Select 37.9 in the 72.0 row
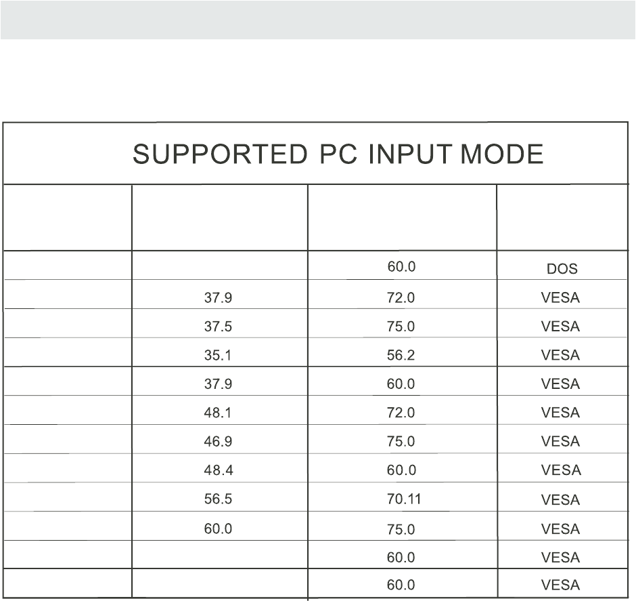This screenshot has width=636, height=601. [x=218, y=297]
